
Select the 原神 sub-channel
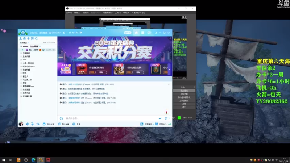tap(24, 83)
